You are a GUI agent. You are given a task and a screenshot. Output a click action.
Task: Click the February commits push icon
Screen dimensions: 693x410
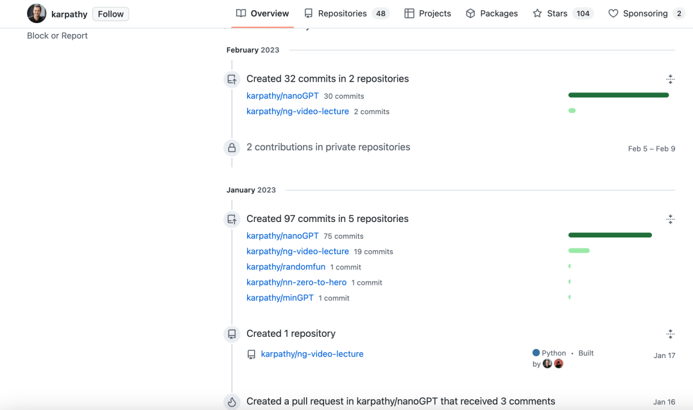(x=232, y=80)
